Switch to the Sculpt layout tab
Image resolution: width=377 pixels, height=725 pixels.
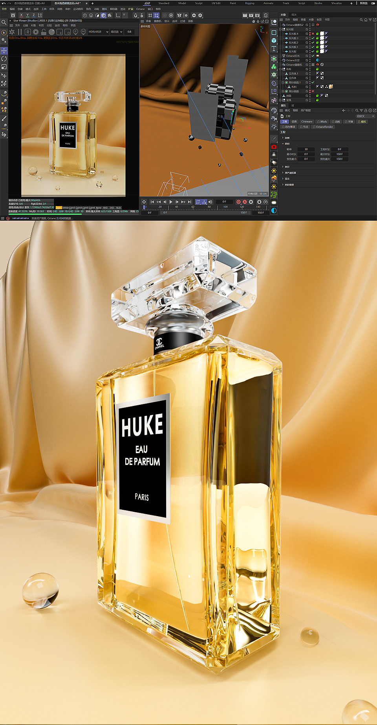click(x=199, y=3)
